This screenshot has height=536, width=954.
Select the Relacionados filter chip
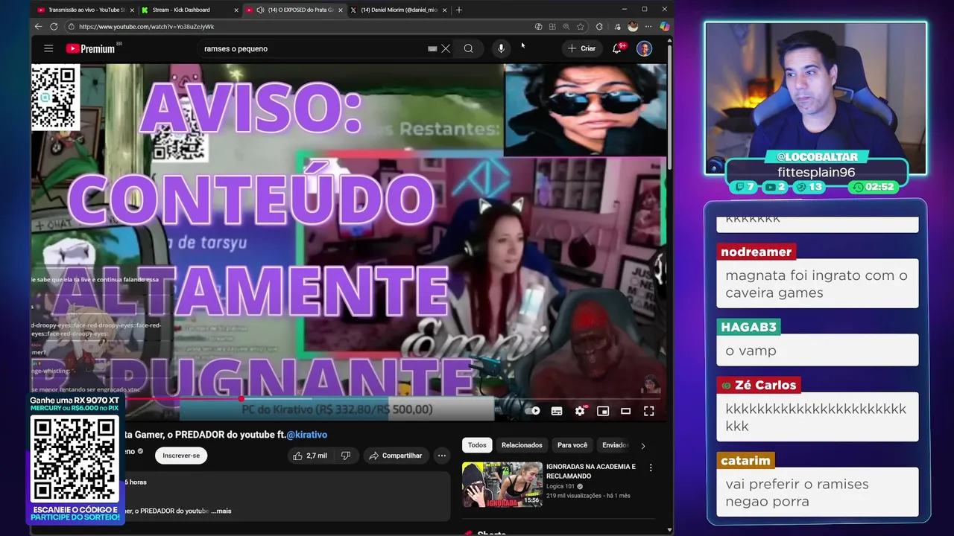(522, 445)
